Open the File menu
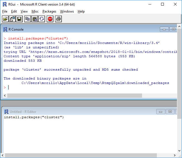 pyautogui.click(x=5, y=11)
